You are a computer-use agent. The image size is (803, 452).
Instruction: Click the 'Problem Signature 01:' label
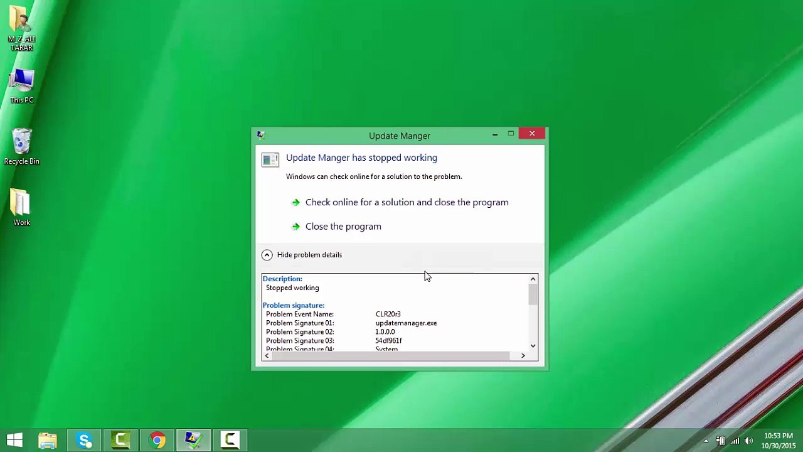coord(300,323)
